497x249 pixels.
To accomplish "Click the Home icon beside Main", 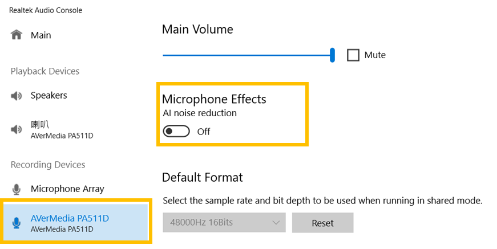I will 17,35.
